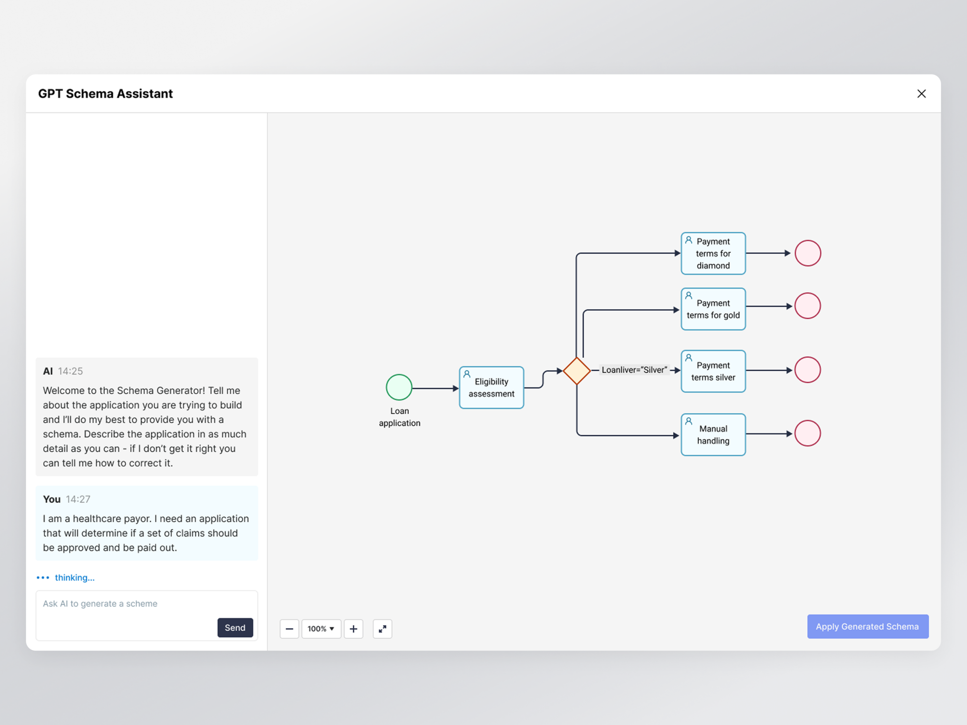Select the Payment terms for diamond node
Image resolution: width=967 pixels, height=725 pixels.
[x=713, y=253]
